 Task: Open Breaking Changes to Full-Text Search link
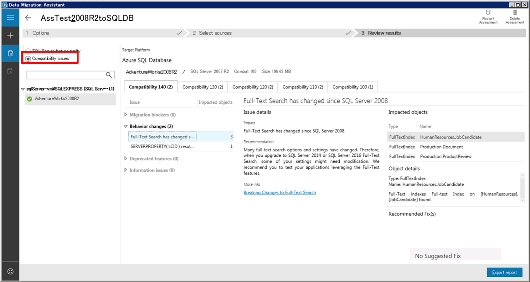point(280,192)
